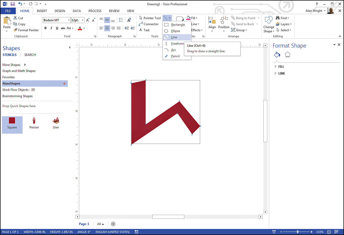
Task: Click the Redo icon in title bar
Action: tap(30, 4)
